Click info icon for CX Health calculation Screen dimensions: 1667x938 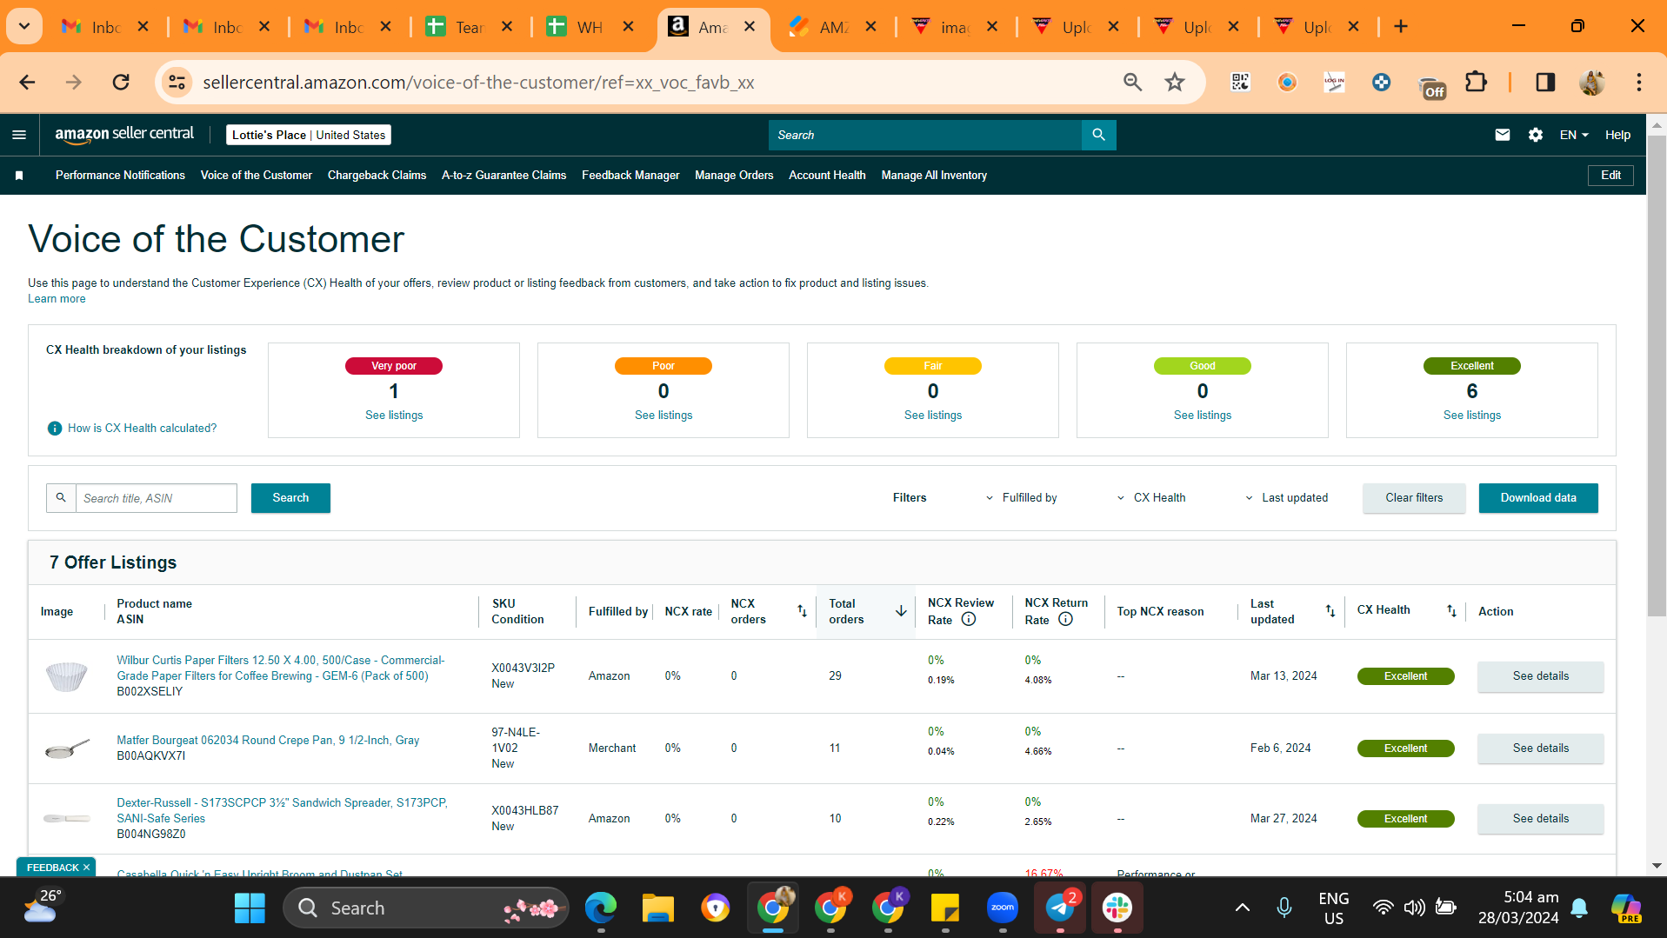click(x=55, y=429)
